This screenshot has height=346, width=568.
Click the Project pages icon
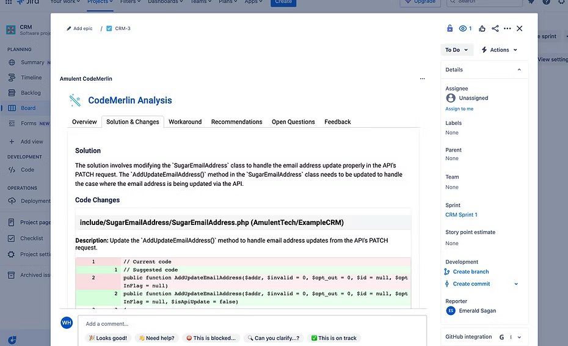pyautogui.click(x=11, y=223)
